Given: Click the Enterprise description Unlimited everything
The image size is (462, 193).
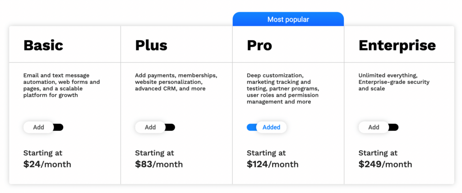Looking at the screenshot, I should point(394,82).
